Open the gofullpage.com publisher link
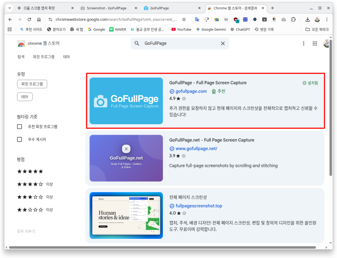This screenshot has height=258, width=337. click(x=191, y=91)
